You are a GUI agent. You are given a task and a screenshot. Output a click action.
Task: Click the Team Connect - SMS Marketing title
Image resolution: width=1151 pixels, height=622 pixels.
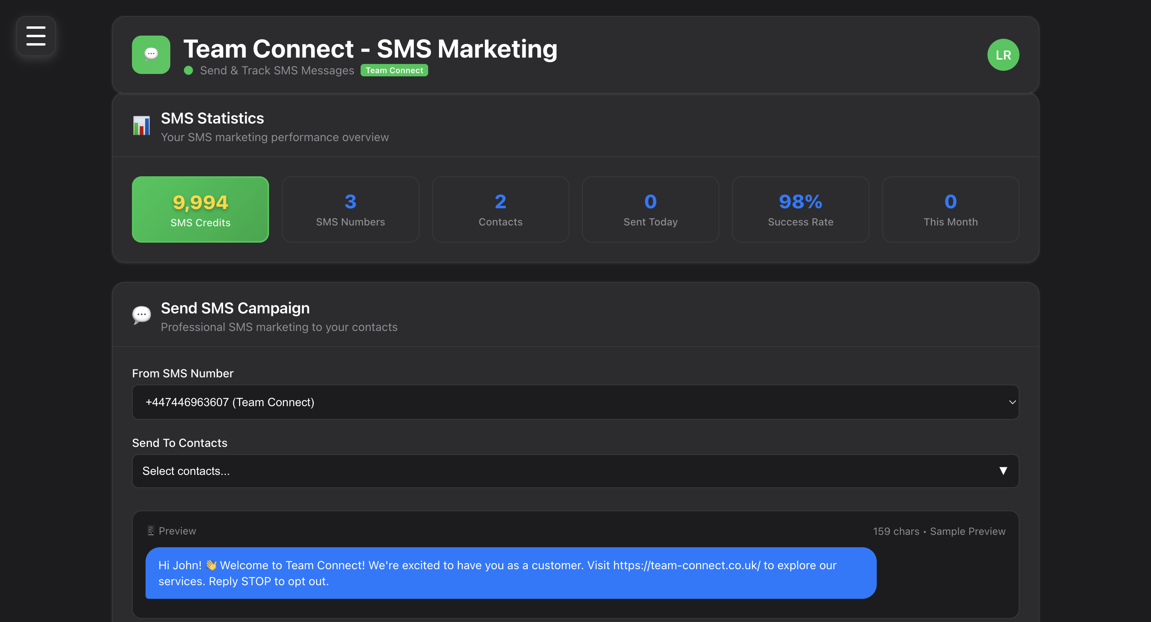pos(371,48)
